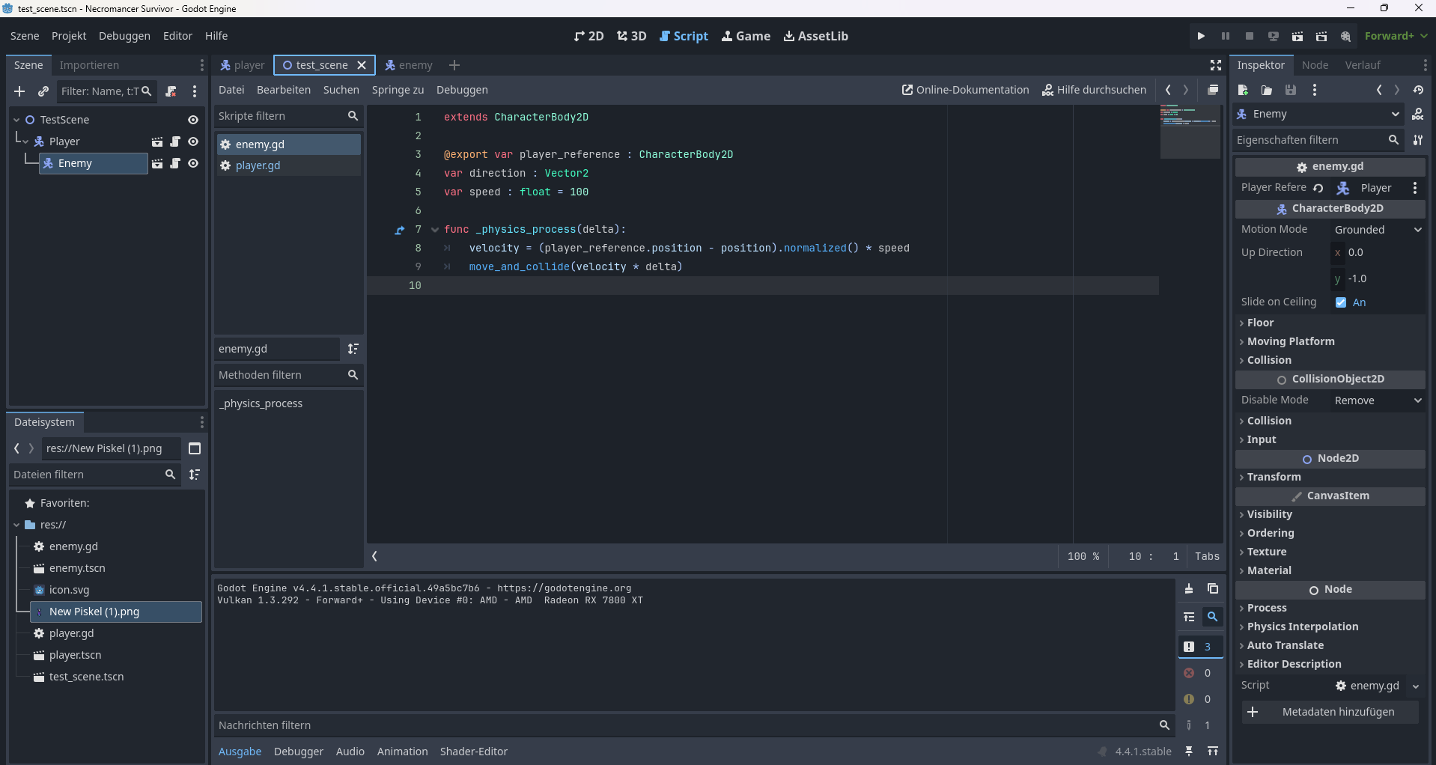The width and height of the screenshot is (1436, 765).
Task: Toggle TestScene visibility eye
Action: tap(193, 120)
